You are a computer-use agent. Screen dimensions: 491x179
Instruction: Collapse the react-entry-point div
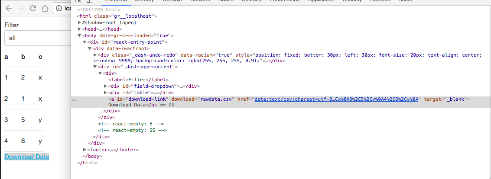click(x=85, y=42)
